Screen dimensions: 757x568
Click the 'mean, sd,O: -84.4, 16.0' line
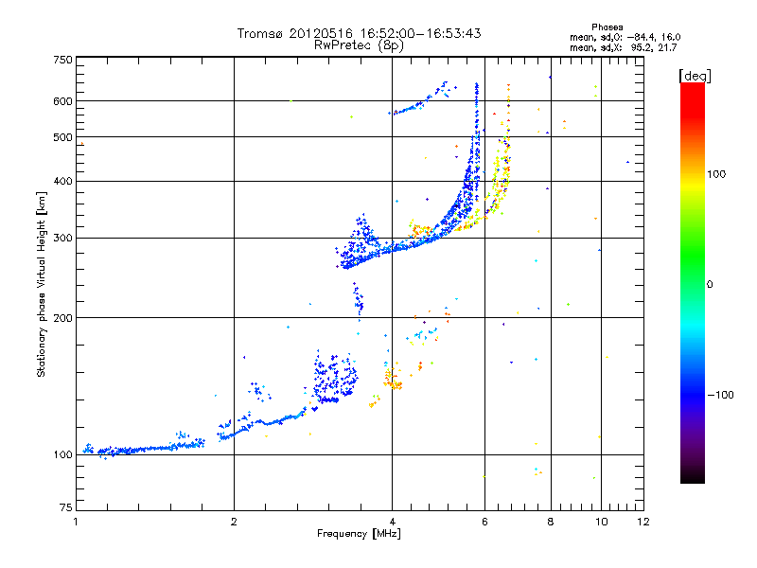pyautogui.click(x=625, y=37)
